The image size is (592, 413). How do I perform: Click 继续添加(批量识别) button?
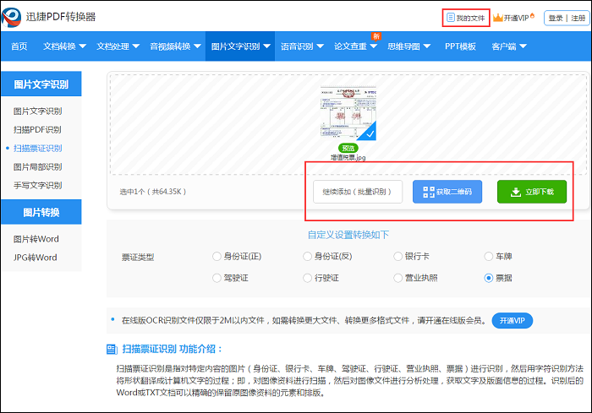click(x=357, y=192)
